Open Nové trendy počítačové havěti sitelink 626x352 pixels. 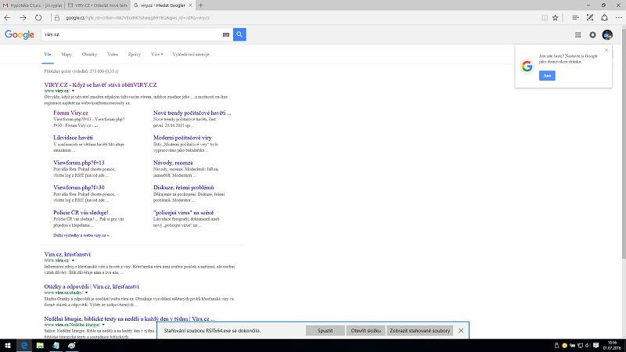pos(192,113)
